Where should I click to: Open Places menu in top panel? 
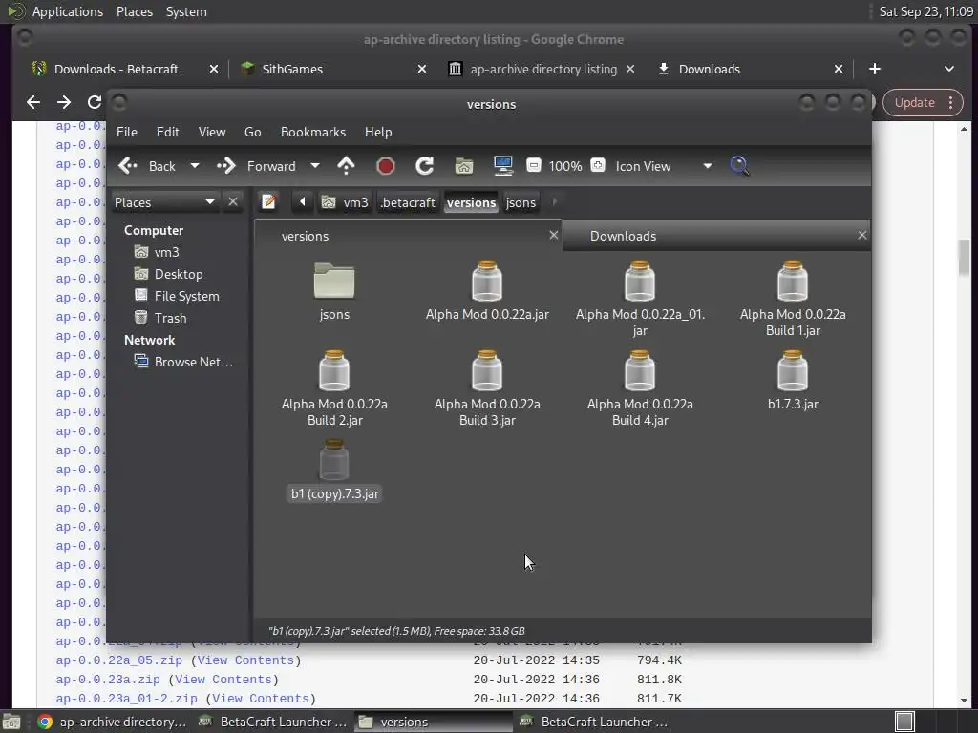coord(134,11)
